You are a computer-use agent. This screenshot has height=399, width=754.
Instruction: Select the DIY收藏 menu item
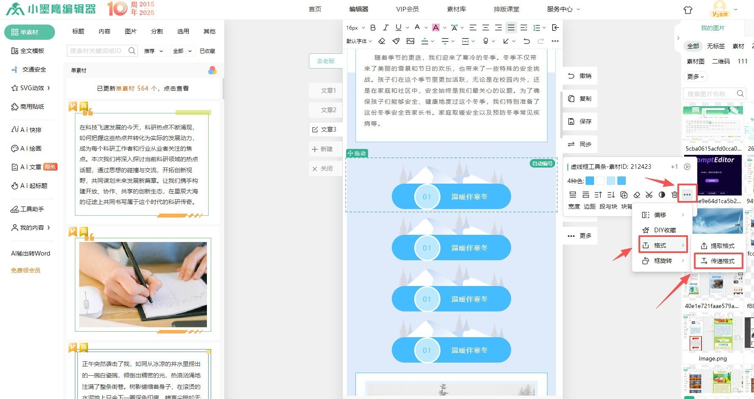click(x=662, y=230)
